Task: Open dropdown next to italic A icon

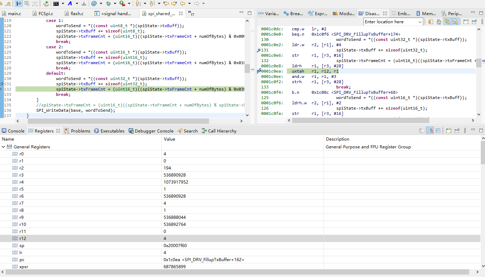Action: point(76,4)
